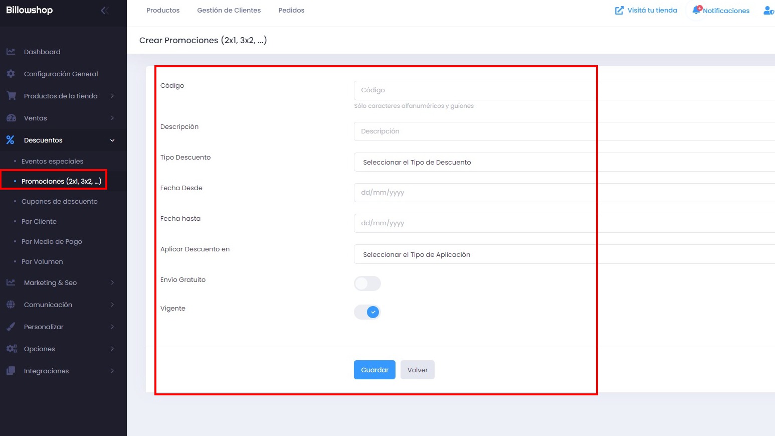Open the Gestión de Clientes tab
The image size is (775, 436).
tap(229, 10)
